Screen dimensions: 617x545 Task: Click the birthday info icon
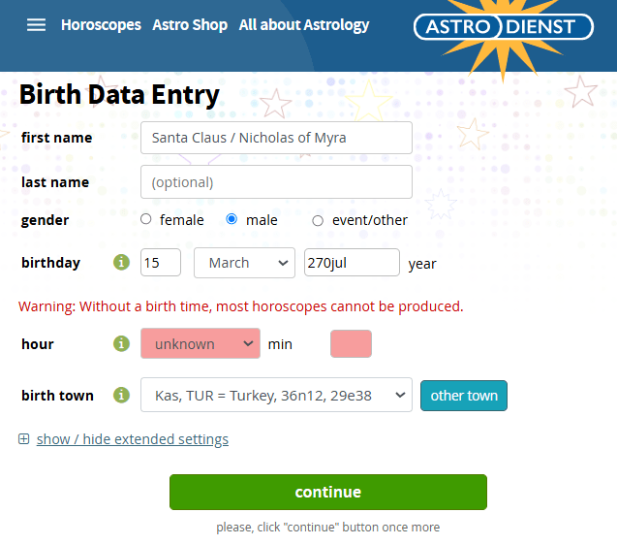[121, 263]
